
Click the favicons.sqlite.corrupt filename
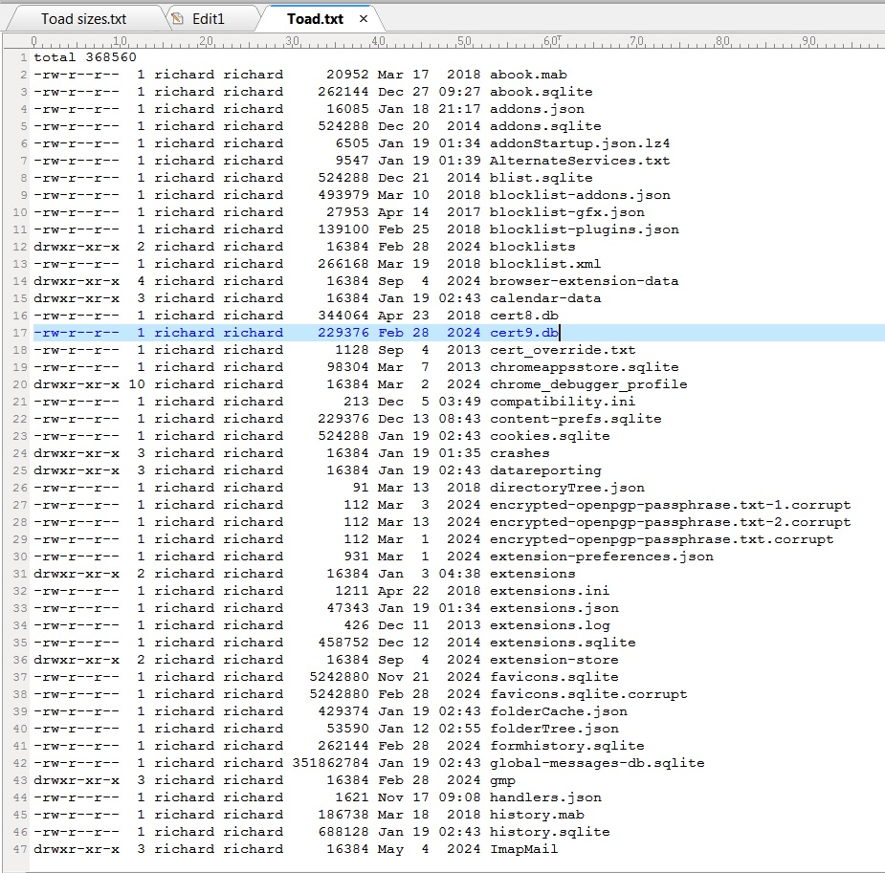[587, 694]
